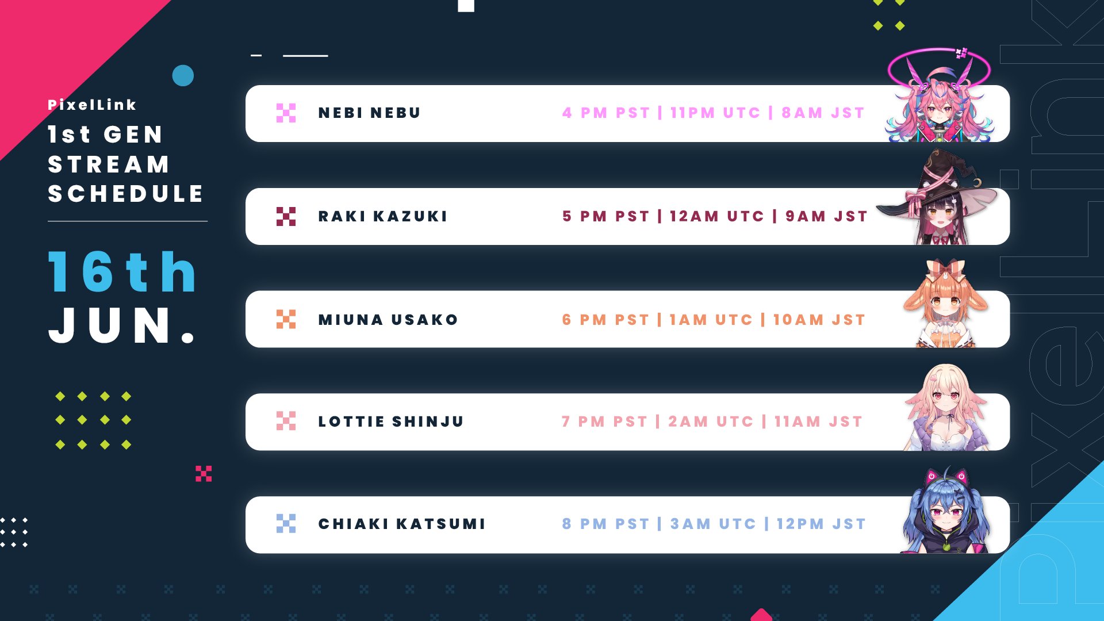Image resolution: width=1104 pixels, height=621 pixels.
Task: Click the 16th JUN. date heading
Action: [x=122, y=297]
